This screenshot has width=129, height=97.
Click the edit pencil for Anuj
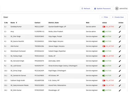tap(120, 32)
